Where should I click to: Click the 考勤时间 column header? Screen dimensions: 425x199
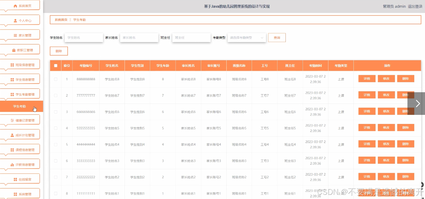pyautogui.click(x=315, y=66)
